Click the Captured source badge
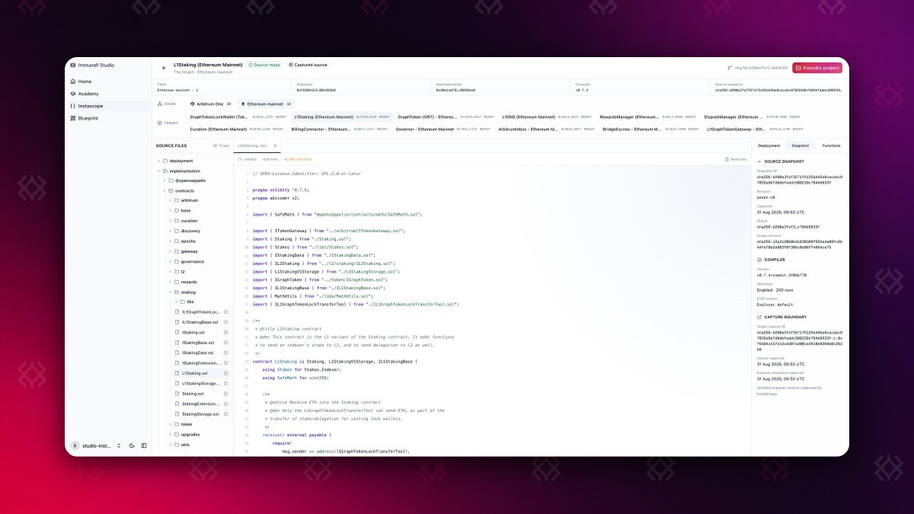 (x=308, y=65)
